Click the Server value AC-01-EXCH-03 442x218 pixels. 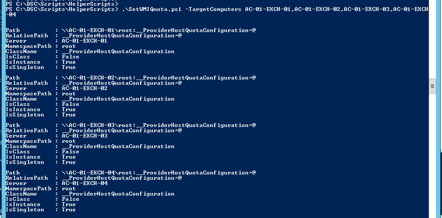click(x=85, y=136)
